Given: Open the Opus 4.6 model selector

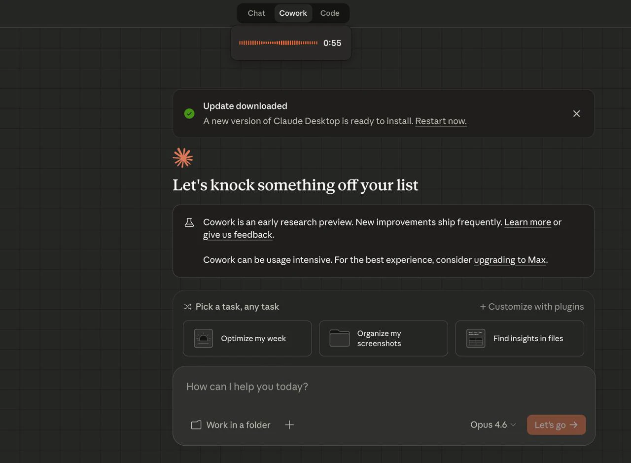Looking at the screenshot, I should click(492, 425).
